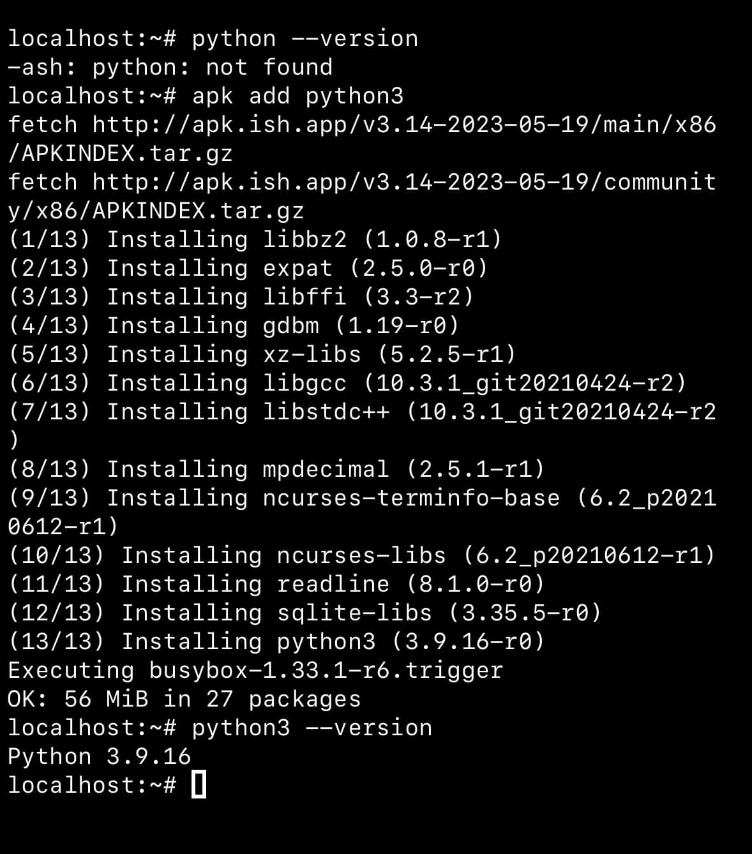
Task: Click the "apk add python3" command
Action: click(x=297, y=96)
